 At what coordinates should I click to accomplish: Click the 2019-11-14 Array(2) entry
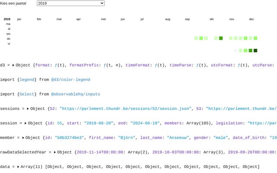click(112, 153)
